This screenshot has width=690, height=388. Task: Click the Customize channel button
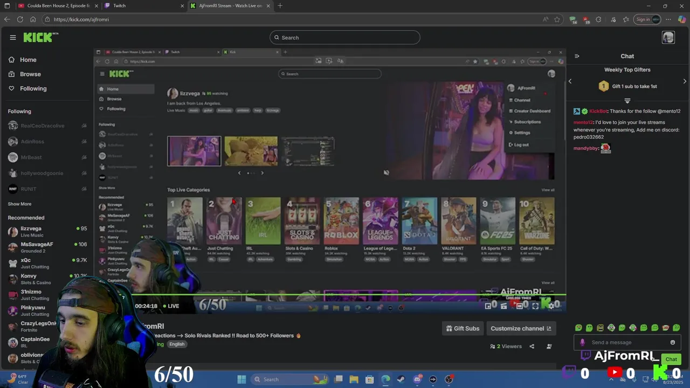pos(521,328)
